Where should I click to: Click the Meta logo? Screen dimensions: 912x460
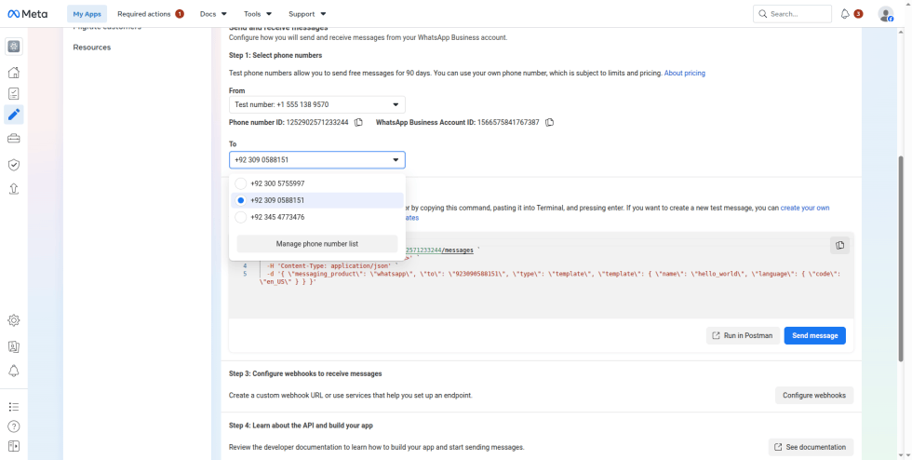click(27, 13)
